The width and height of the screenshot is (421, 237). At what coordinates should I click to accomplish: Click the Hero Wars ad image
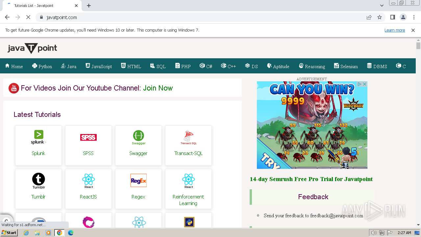[312, 125]
